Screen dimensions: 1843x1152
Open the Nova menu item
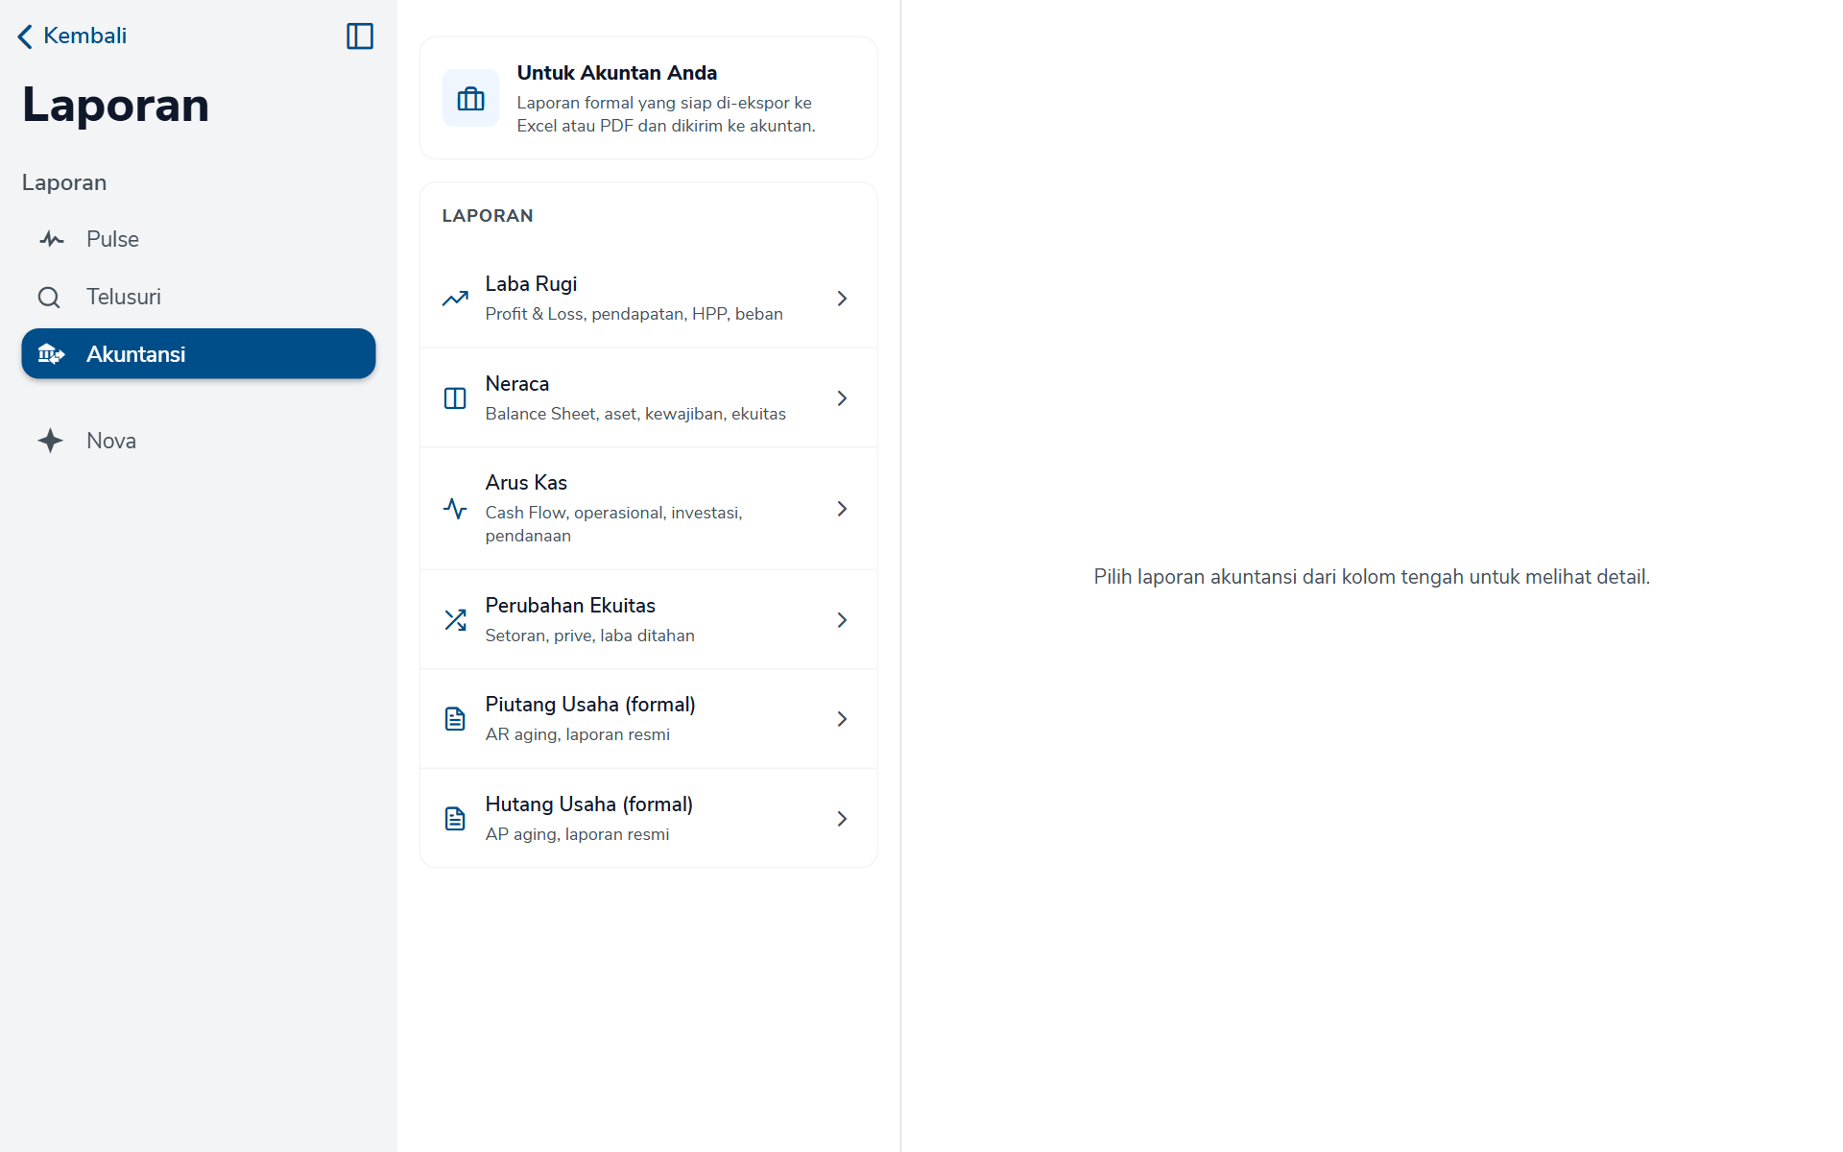pos(199,441)
